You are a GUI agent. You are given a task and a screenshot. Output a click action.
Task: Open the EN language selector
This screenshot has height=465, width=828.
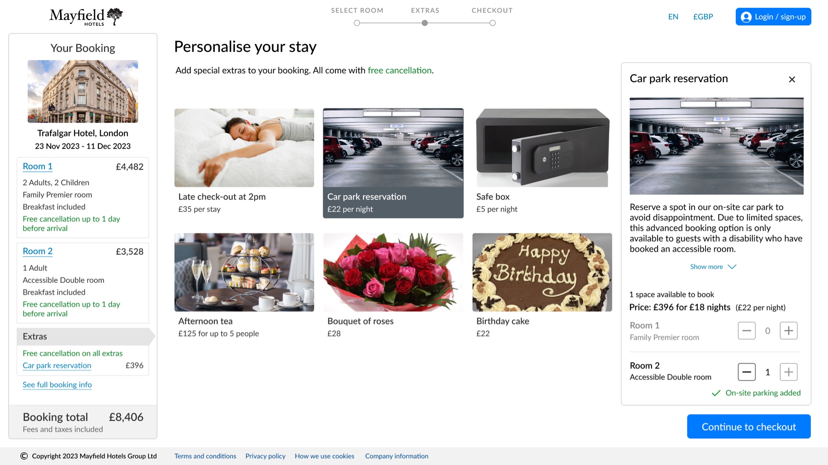[673, 17]
